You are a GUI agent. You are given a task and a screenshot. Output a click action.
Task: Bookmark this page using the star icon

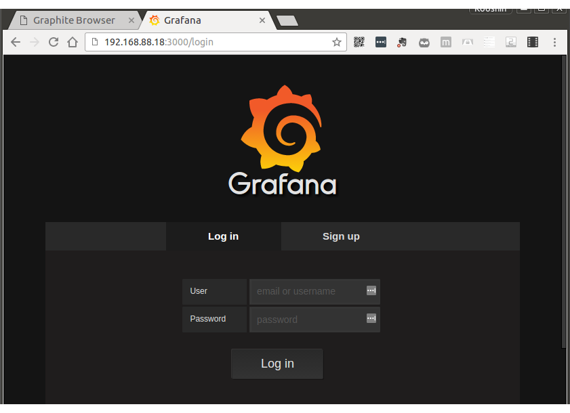(337, 42)
